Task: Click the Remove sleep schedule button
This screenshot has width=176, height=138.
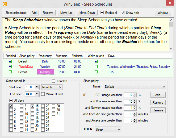Action: coord(48,13)
